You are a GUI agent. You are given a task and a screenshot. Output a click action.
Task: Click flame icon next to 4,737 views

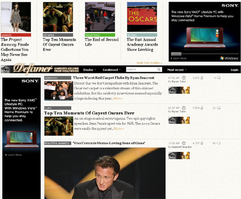pos(202,143)
